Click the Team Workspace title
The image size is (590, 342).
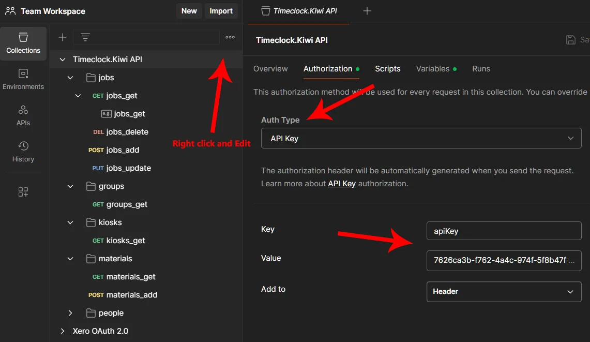[x=53, y=11]
